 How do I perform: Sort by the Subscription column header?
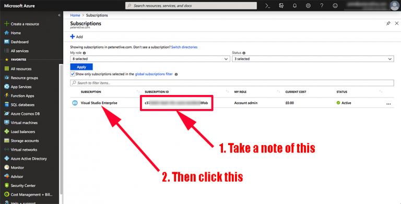(91, 92)
